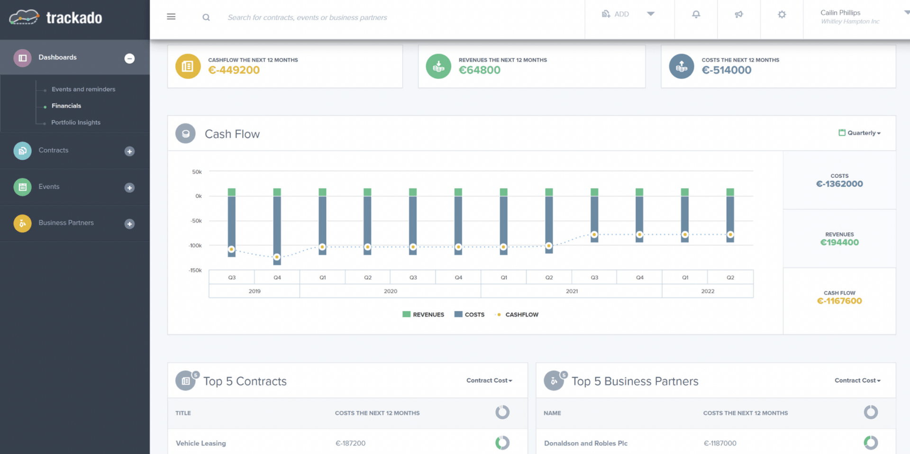Select the Events sidebar icon
This screenshot has height=454, width=910.
coord(22,187)
